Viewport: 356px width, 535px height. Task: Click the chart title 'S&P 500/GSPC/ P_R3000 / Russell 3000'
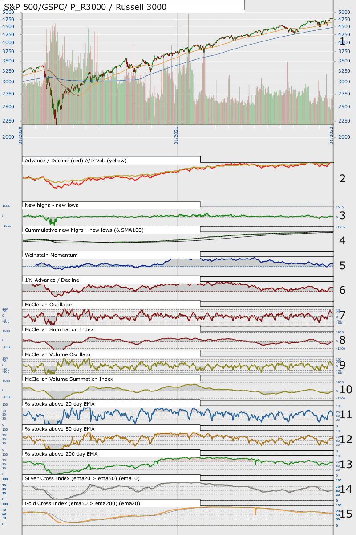click(85, 7)
